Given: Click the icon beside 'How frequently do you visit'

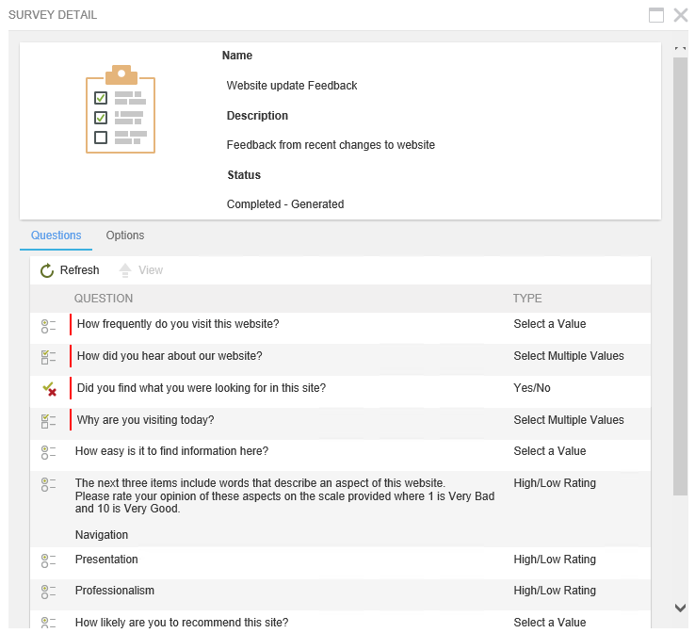Looking at the screenshot, I should pos(49,325).
